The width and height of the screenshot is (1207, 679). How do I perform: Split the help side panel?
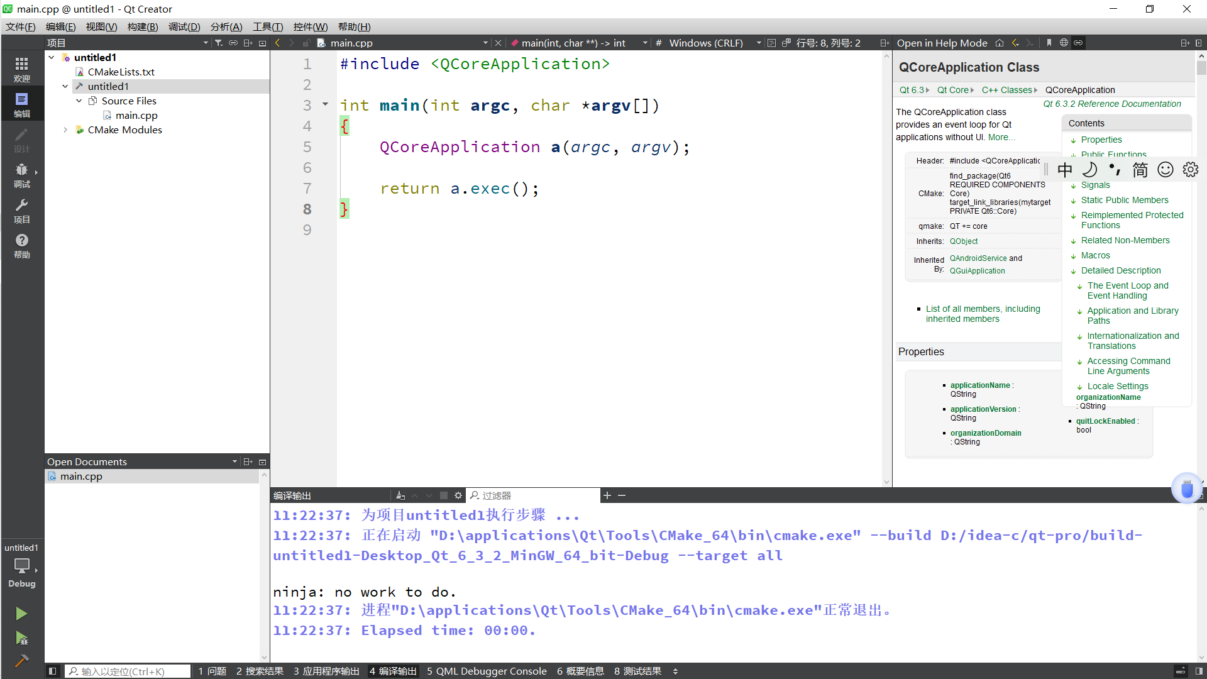point(1185,43)
